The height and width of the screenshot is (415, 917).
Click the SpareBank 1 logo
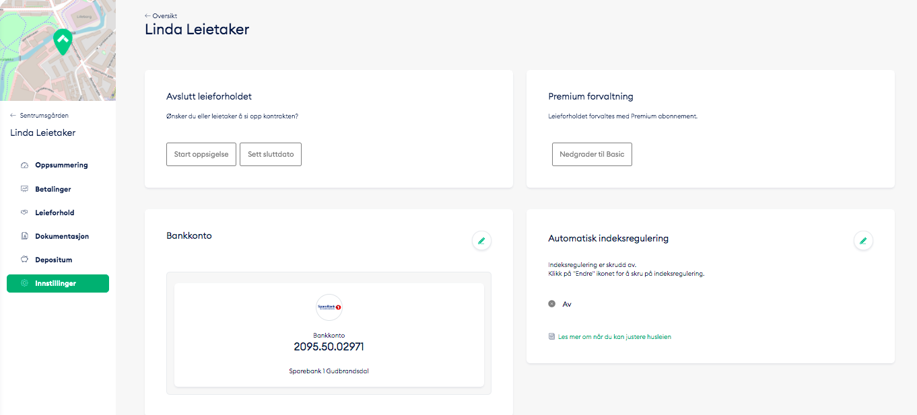[x=329, y=307]
